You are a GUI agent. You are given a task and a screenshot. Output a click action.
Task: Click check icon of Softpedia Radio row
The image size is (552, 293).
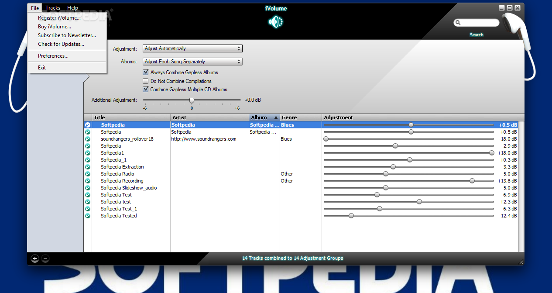click(88, 174)
